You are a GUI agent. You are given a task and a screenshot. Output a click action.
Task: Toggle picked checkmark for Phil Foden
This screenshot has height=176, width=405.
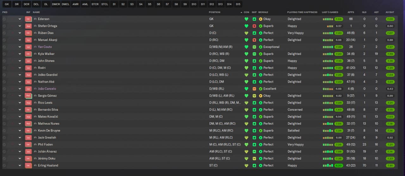[x=4, y=144]
